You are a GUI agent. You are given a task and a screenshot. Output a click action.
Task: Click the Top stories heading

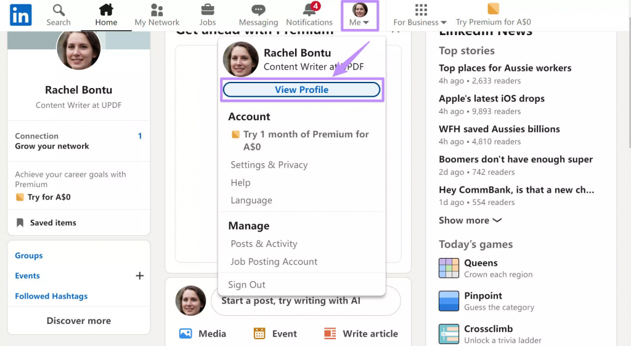point(466,50)
